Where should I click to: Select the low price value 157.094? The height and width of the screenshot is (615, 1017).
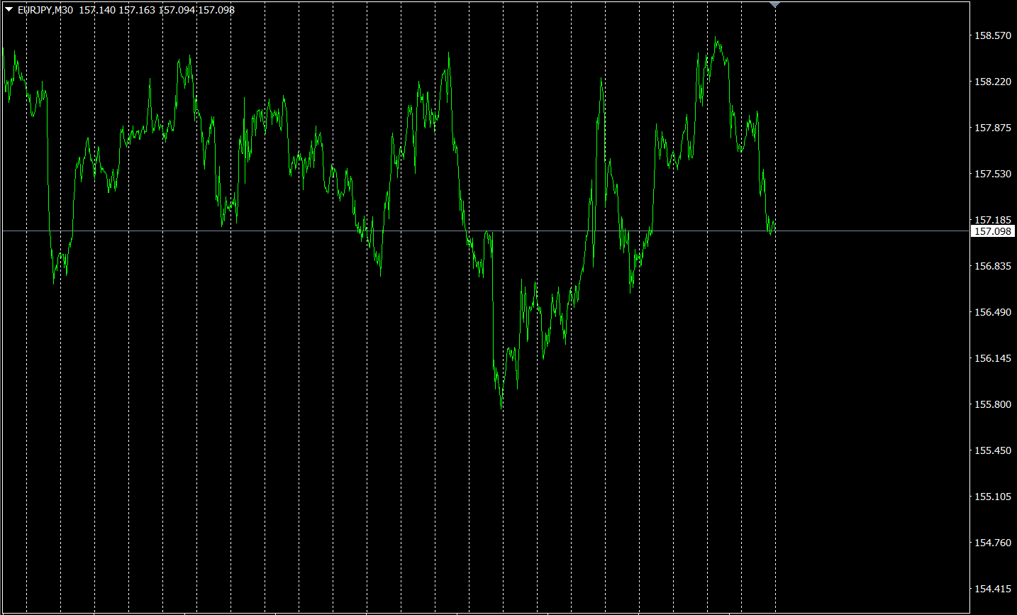coord(177,10)
